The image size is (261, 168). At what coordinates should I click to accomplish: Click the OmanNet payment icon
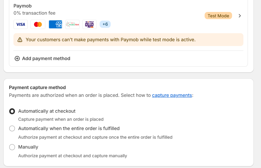point(72,24)
